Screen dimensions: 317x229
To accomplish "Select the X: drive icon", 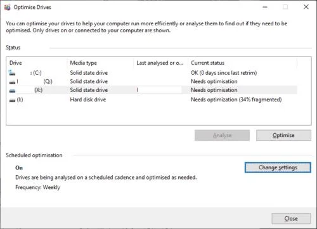I will pos(12,91).
